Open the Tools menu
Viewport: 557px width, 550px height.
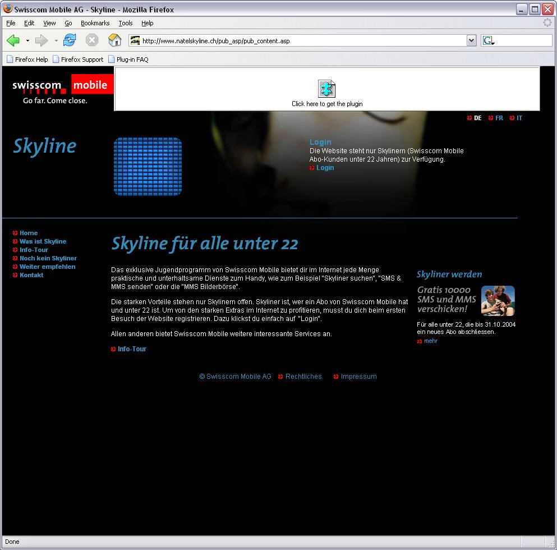coord(125,23)
